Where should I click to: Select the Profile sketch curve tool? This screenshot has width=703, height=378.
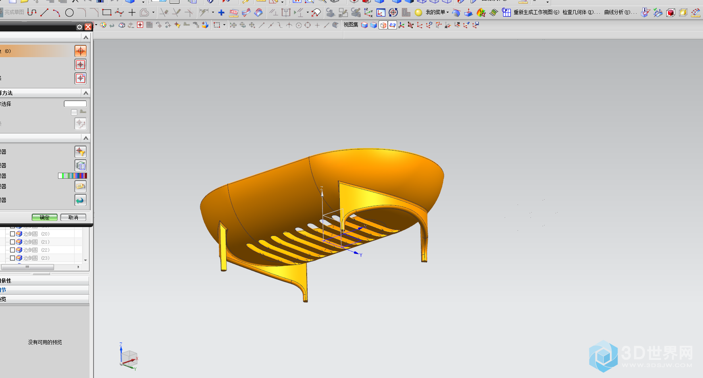pyautogui.click(x=32, y=12)
